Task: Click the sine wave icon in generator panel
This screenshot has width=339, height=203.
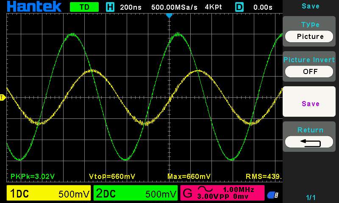Action: pyautogui.click(x=205, y=189)
